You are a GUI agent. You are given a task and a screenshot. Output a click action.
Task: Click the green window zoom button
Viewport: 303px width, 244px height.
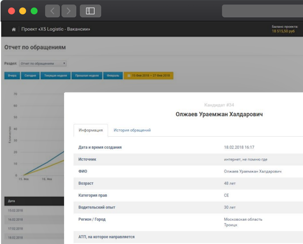[x=34, y=11]
